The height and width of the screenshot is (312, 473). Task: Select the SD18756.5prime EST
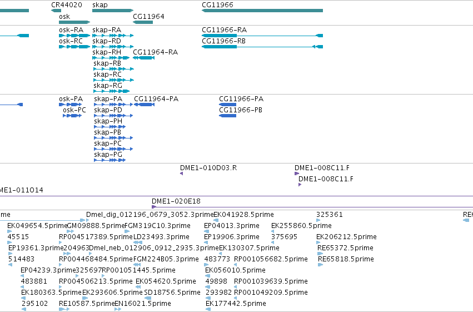click(x=148, y=298)
